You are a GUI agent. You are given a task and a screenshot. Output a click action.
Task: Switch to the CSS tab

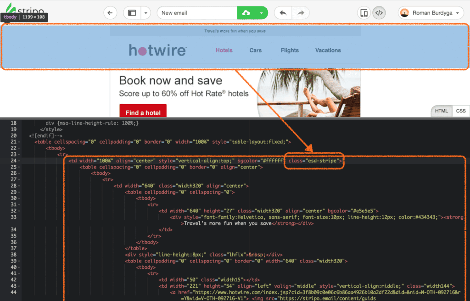click(460, 111)
